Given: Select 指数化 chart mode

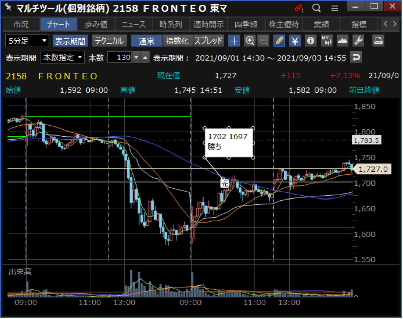Looking at the screenshot, I should [178, 41].
